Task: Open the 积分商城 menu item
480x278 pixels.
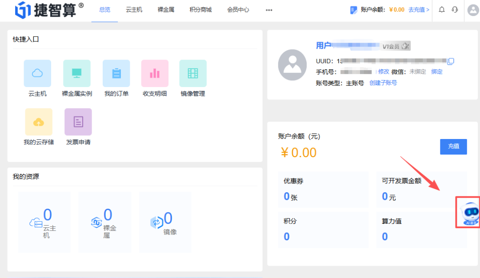Action: pos(200,10)
